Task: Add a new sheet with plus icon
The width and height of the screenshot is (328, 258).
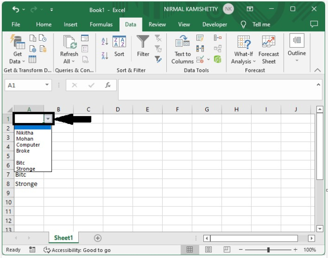Action: point(97,238)
